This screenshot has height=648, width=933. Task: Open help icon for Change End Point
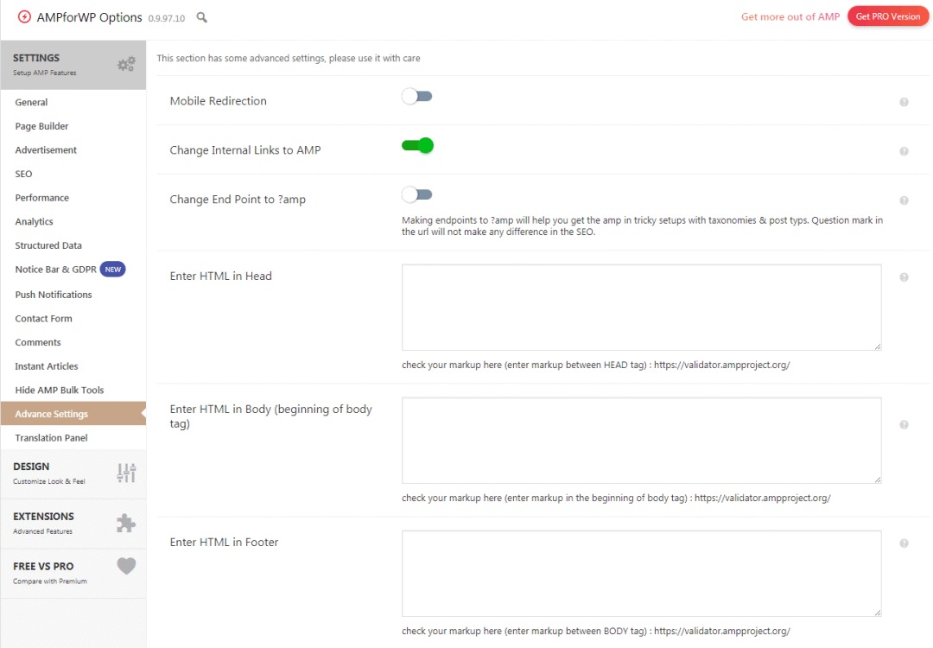click(904, 200)
